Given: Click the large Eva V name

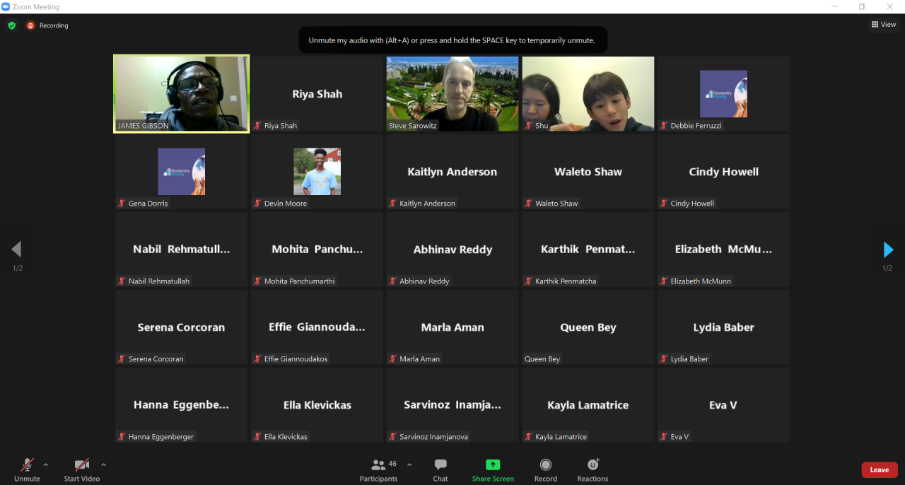Looking at the screenshot, I should pos(723,405).
